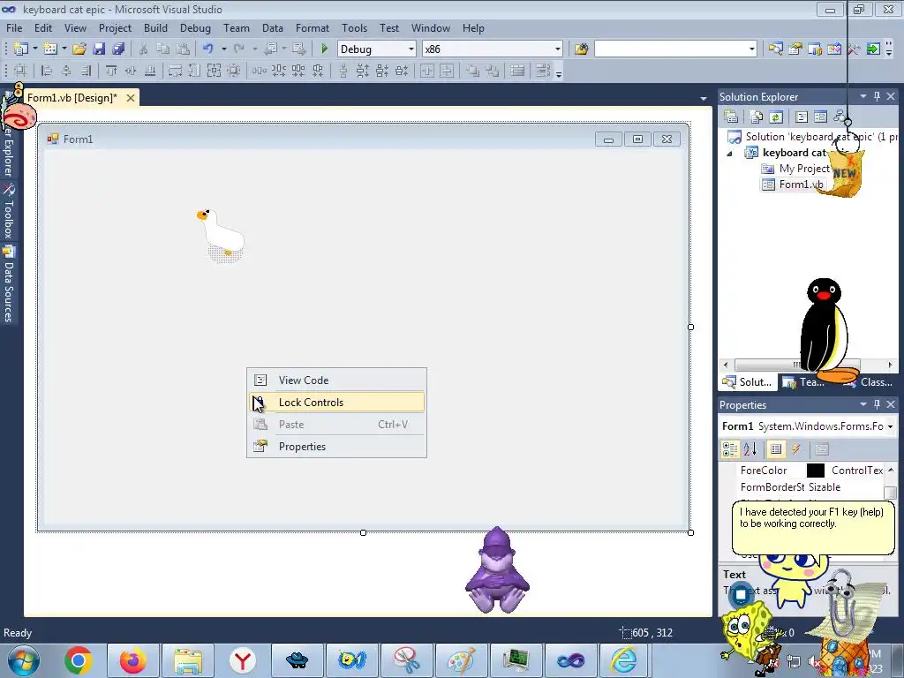Choose Lock Controls from the context menu
The image size is (904, 678).
point(336,403)
